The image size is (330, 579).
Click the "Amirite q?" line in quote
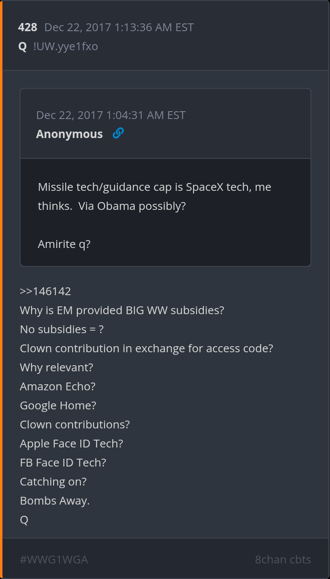tap(64, 244)
